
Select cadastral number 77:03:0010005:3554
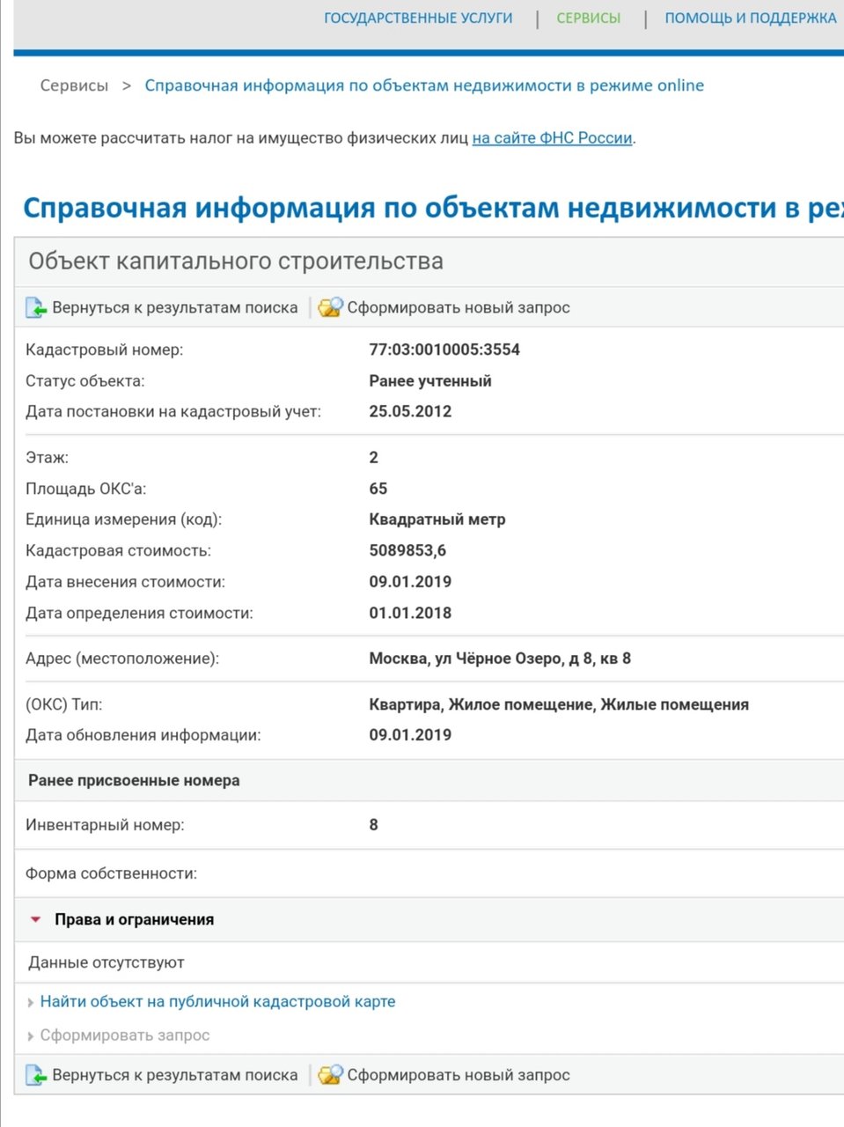[x=444, y=350]
